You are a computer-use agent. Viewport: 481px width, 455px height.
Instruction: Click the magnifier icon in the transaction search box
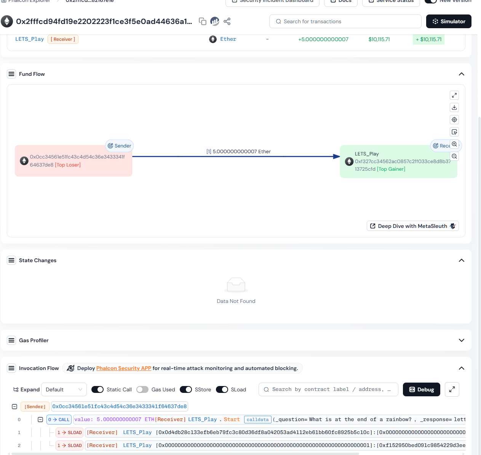[x=278, y=21]
